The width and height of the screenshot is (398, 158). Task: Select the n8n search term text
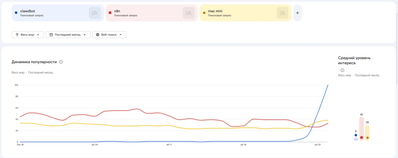117,11
